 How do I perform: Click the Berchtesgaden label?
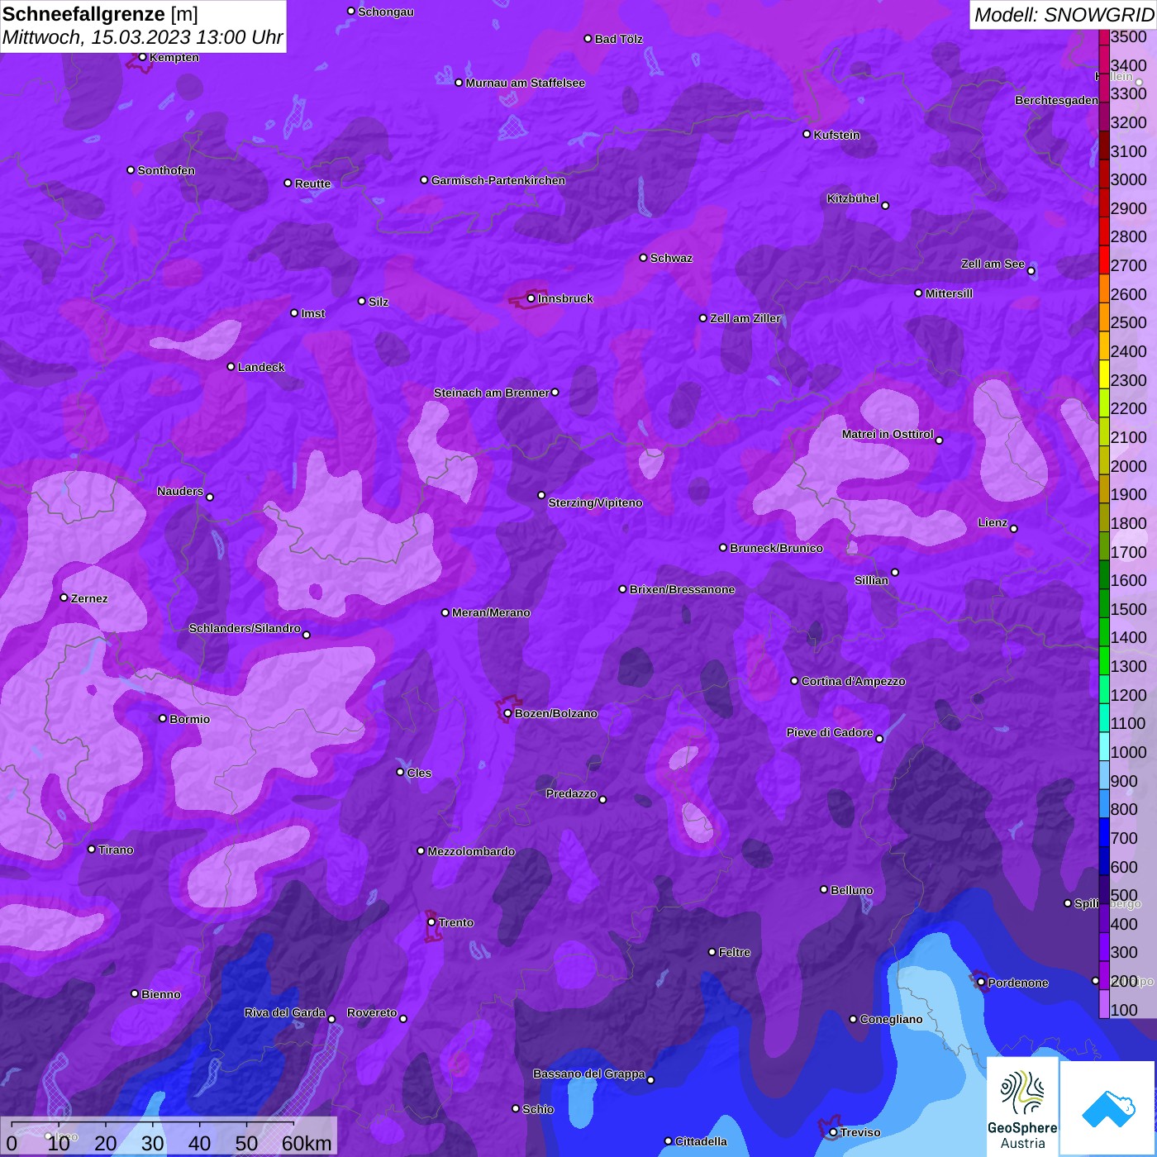[x=1056, y=100]
